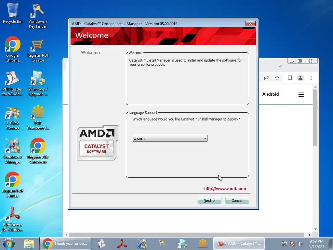
Task: Click the Android tab on the webpage
Action: (271, 94)
